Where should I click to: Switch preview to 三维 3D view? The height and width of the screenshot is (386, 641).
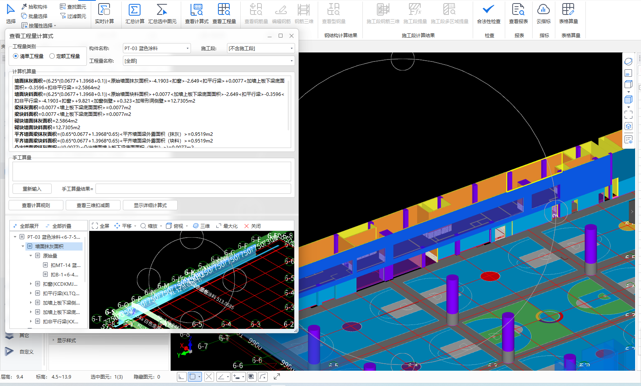point(202,226)
